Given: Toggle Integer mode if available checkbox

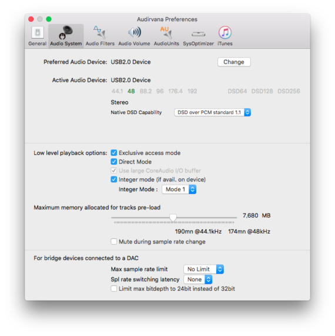Looking at the screenshot, I should pyautogui.click(x=114, y=179).
